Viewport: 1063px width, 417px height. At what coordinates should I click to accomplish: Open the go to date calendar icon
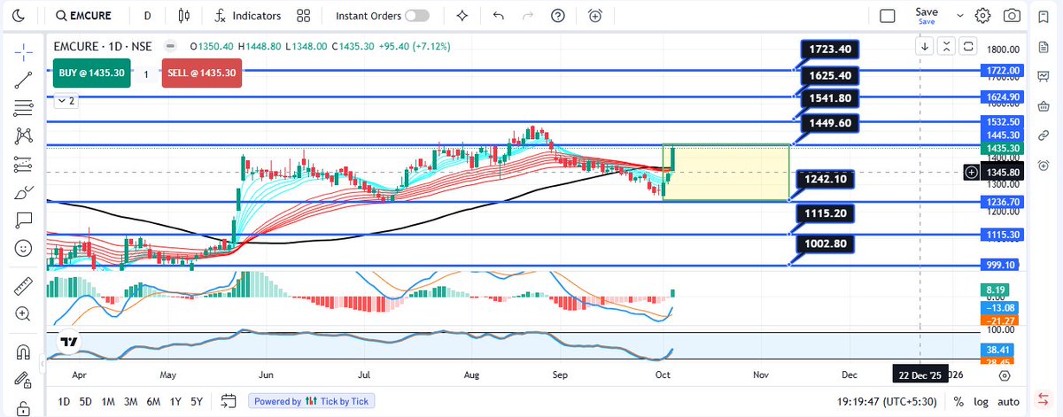coord(229,401)
